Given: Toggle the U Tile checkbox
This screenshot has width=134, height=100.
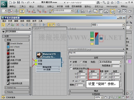Looking at the screenshot, I should [x=106, y=74].
